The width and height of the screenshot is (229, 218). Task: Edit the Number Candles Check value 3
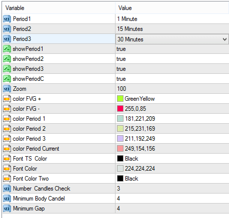[x=118, y=189]
